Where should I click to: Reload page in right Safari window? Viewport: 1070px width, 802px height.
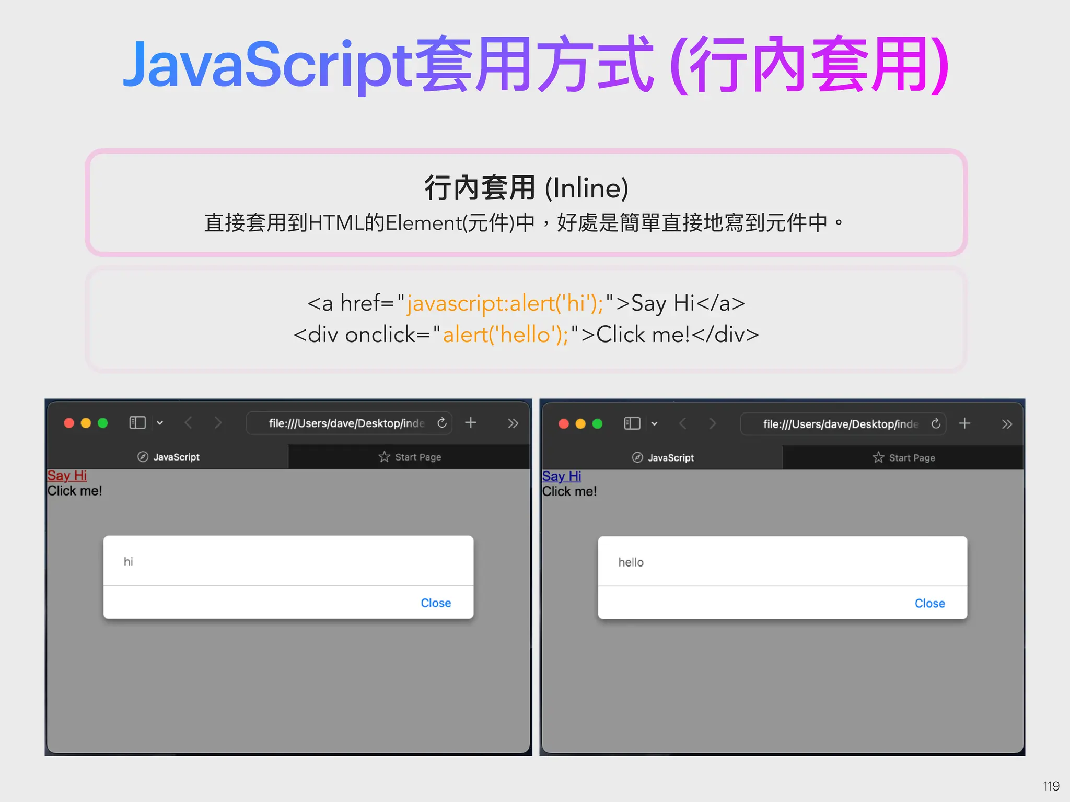click(x=936, y=424)
